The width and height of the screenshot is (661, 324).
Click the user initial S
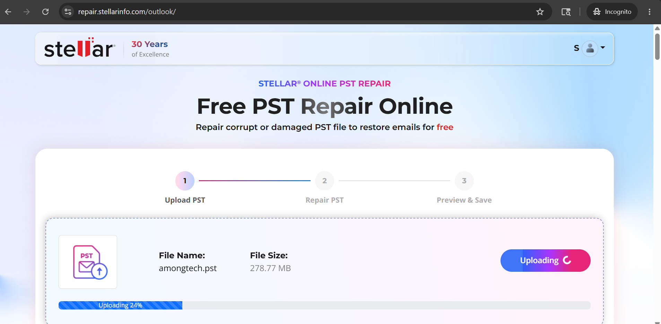(576, 48)
